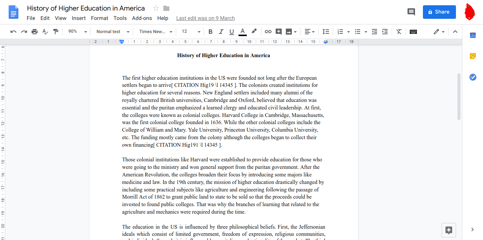Open the View menu
Screen dimensions: 483x240
coord(60,18)
